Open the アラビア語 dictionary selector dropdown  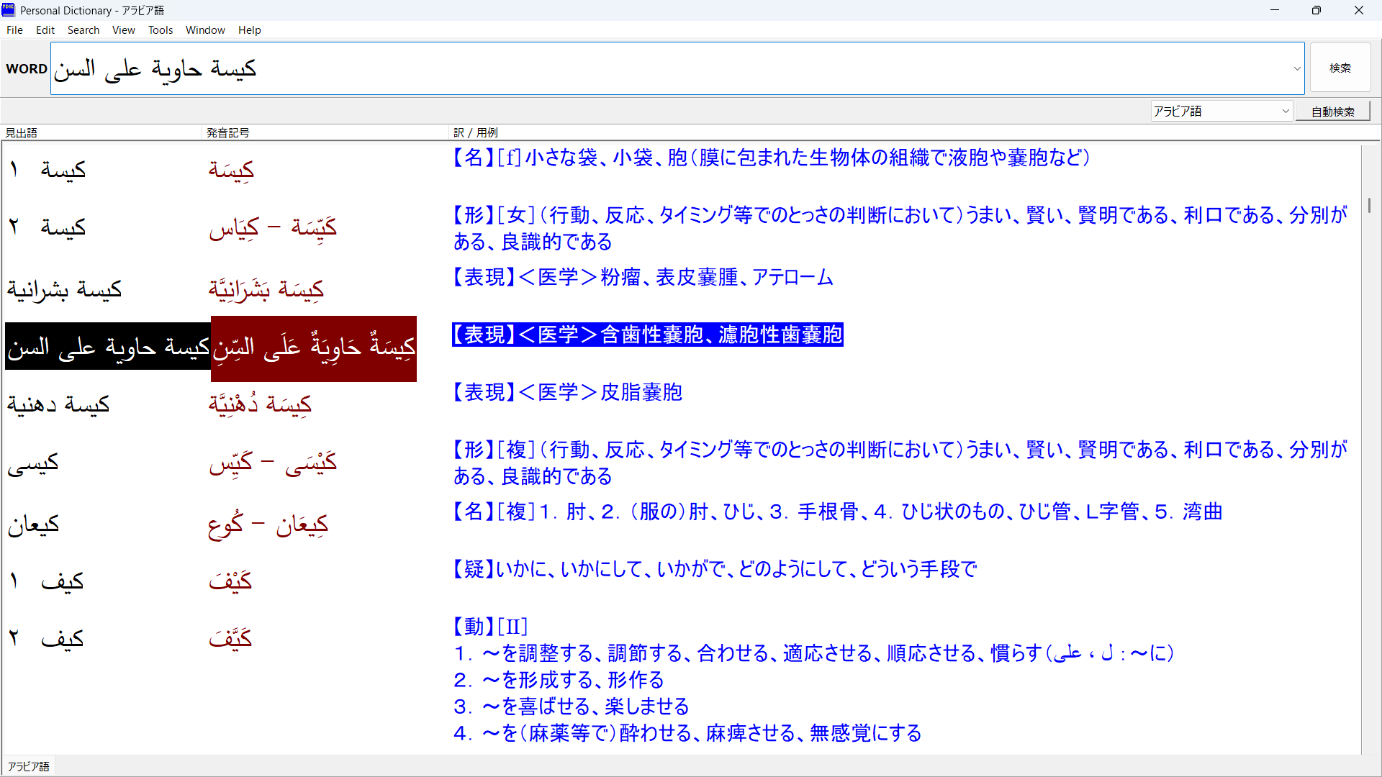pos(1285,112)
